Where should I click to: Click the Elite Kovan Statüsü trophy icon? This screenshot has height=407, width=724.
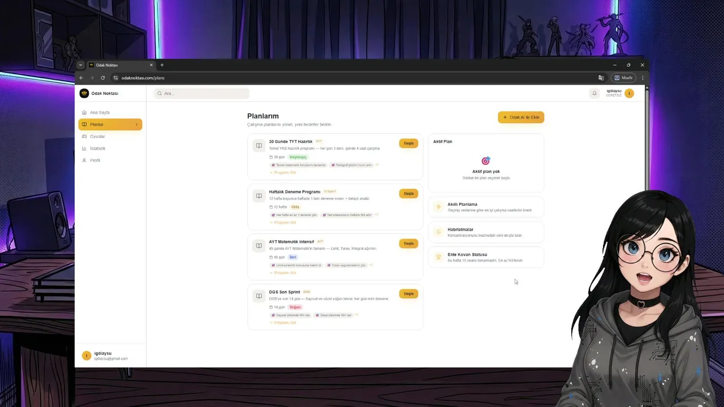point(438,257)
